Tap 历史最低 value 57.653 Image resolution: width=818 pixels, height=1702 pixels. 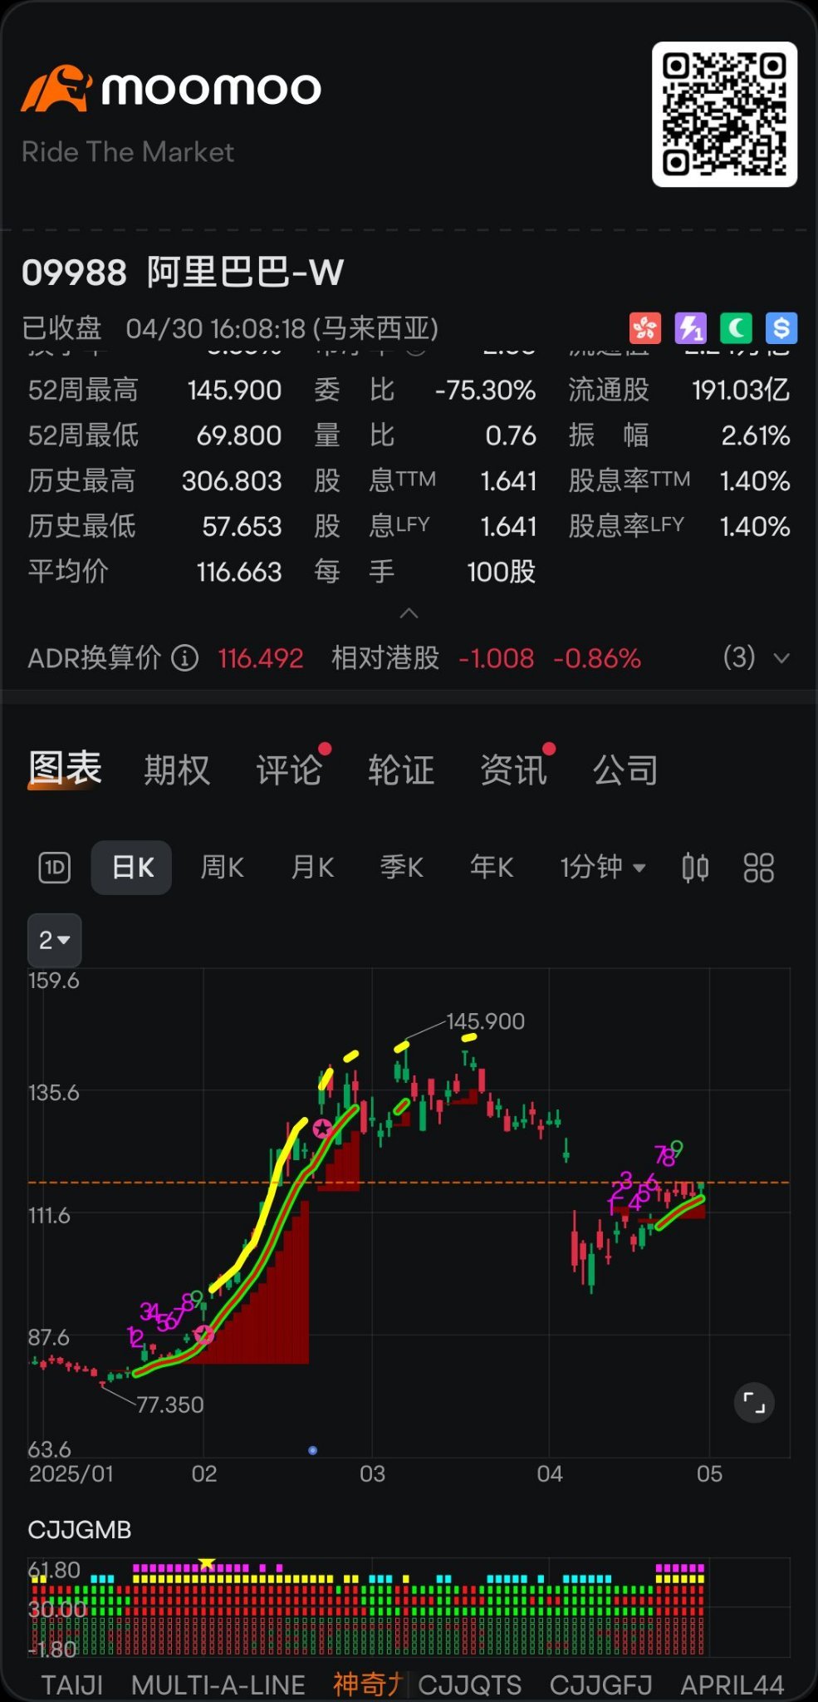pyautogui.click(x=242, y=526)
